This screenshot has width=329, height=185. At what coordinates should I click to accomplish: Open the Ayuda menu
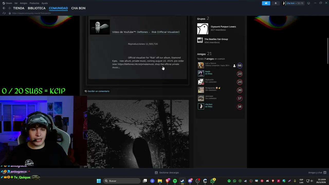[x=44, y=3]
